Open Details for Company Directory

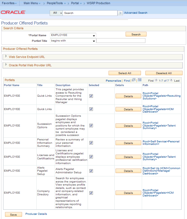click(128, 193)
